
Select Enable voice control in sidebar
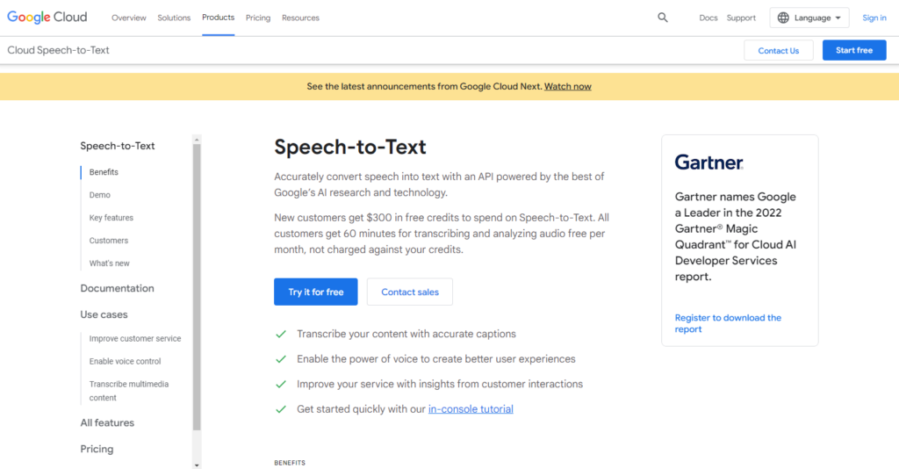[x=125, y=362]
